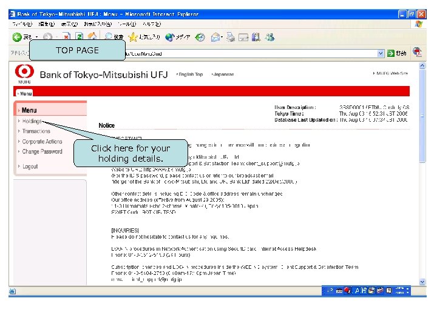Open Corporate Actions in the side menu
This screenshot has height=327, width=437.
coord(42,141)
